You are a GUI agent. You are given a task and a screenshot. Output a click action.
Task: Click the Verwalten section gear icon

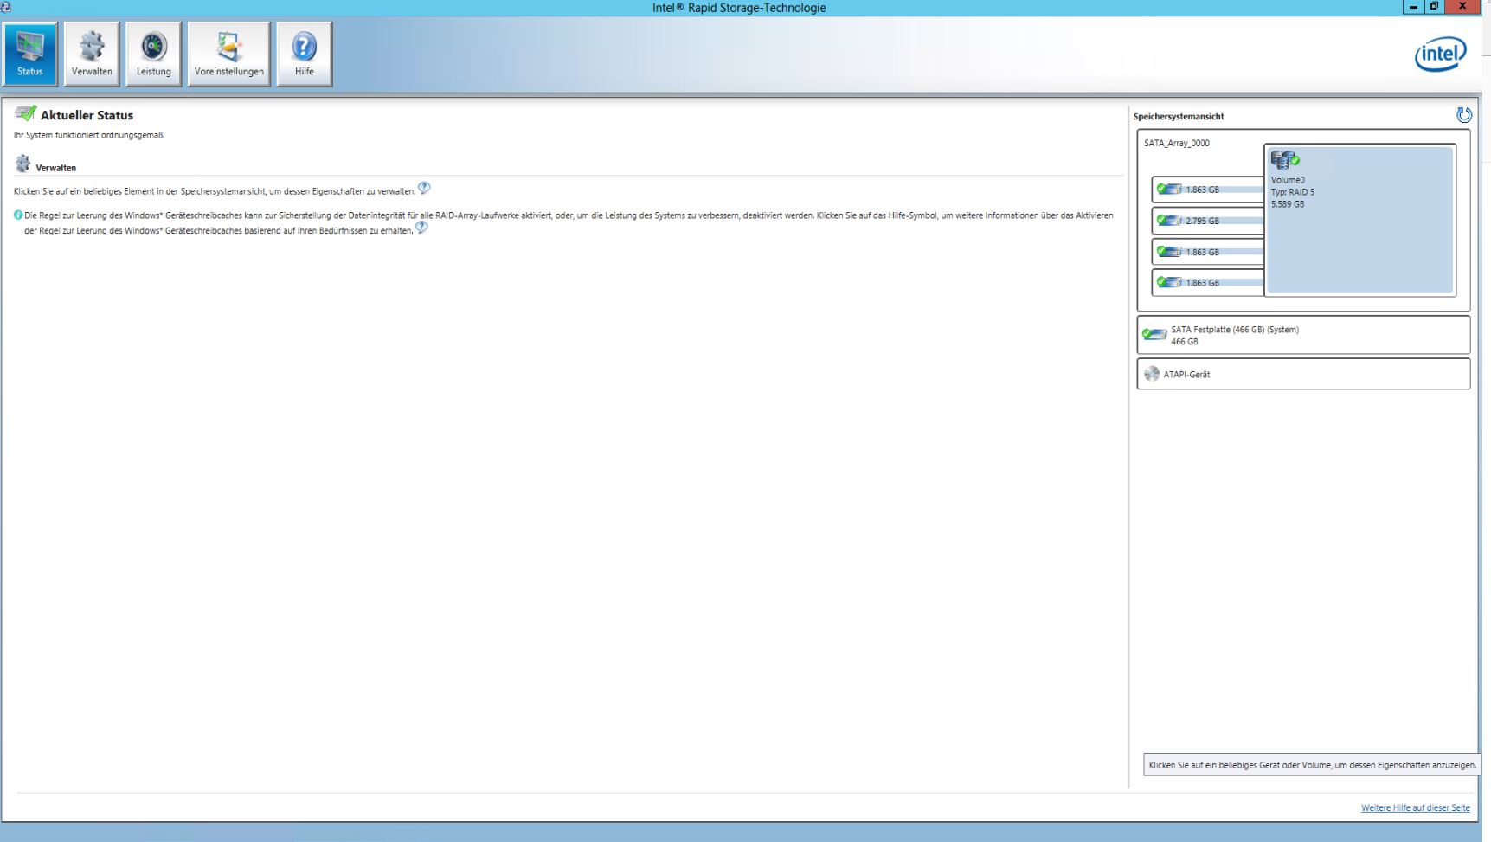pyautogui.click(x=22, y=164)
